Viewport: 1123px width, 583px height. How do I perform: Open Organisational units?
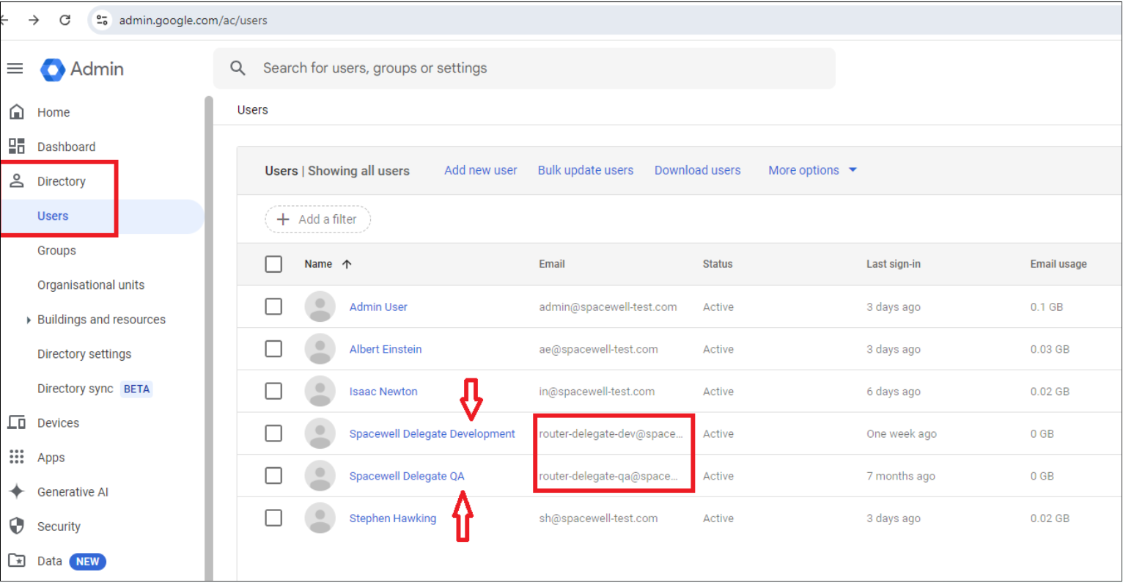click(91, 285)
